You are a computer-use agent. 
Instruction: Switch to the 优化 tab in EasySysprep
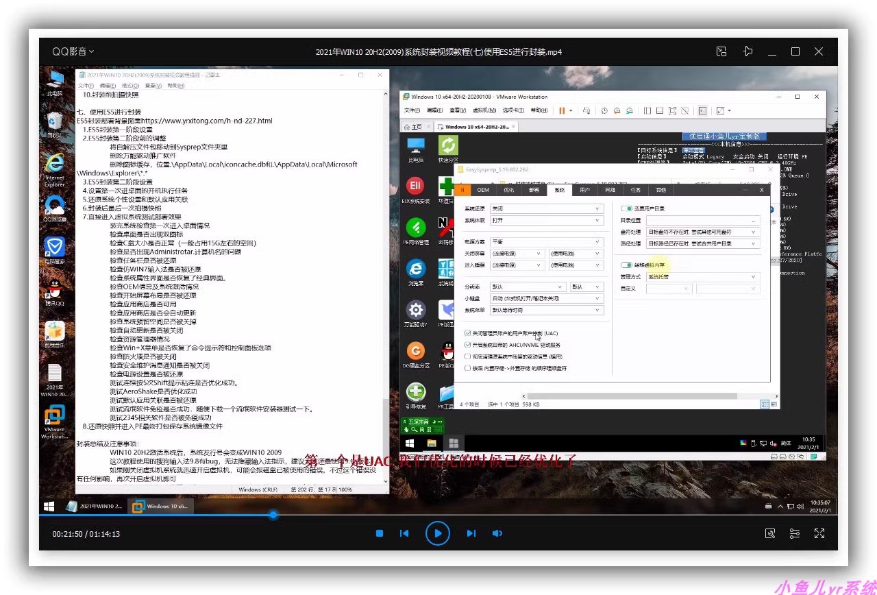click(x=508, y=190)
